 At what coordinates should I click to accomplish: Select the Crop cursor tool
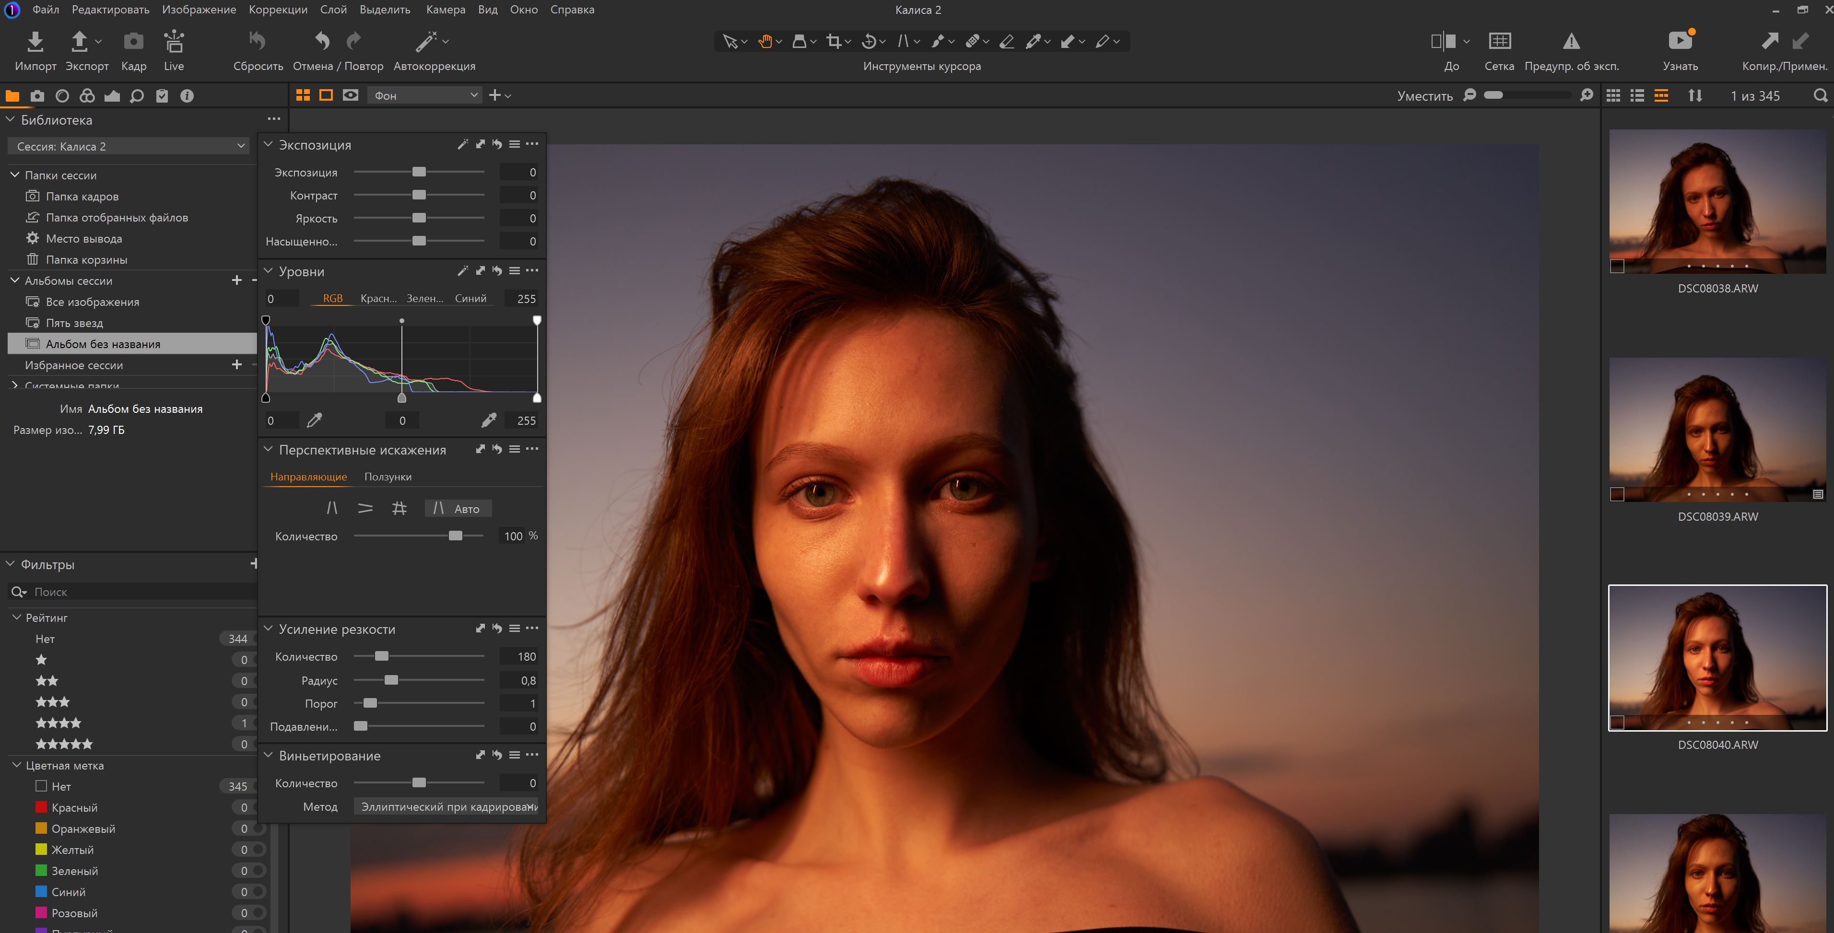(x=834, y=41)
